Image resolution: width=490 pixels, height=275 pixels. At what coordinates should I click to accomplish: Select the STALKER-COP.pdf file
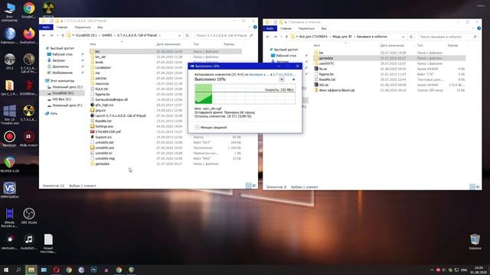[108, 131]
